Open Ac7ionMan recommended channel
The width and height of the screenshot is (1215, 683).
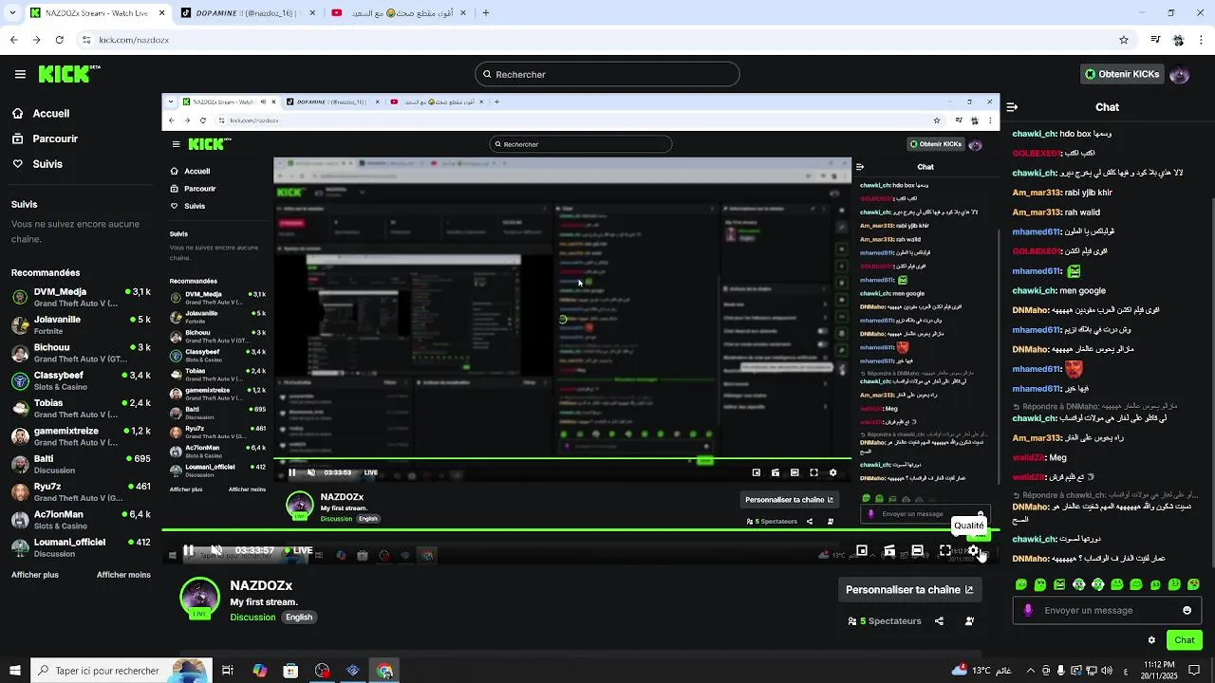click(x=81, y=520)
